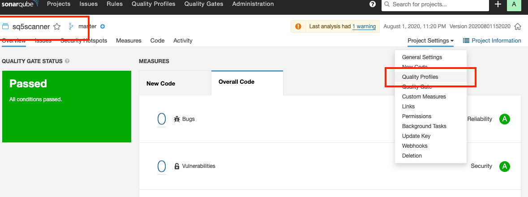The width and height of the screenshot is (528, 197).
Task: Choose General Settings menu entry
Action: click(x=422, y=57)
